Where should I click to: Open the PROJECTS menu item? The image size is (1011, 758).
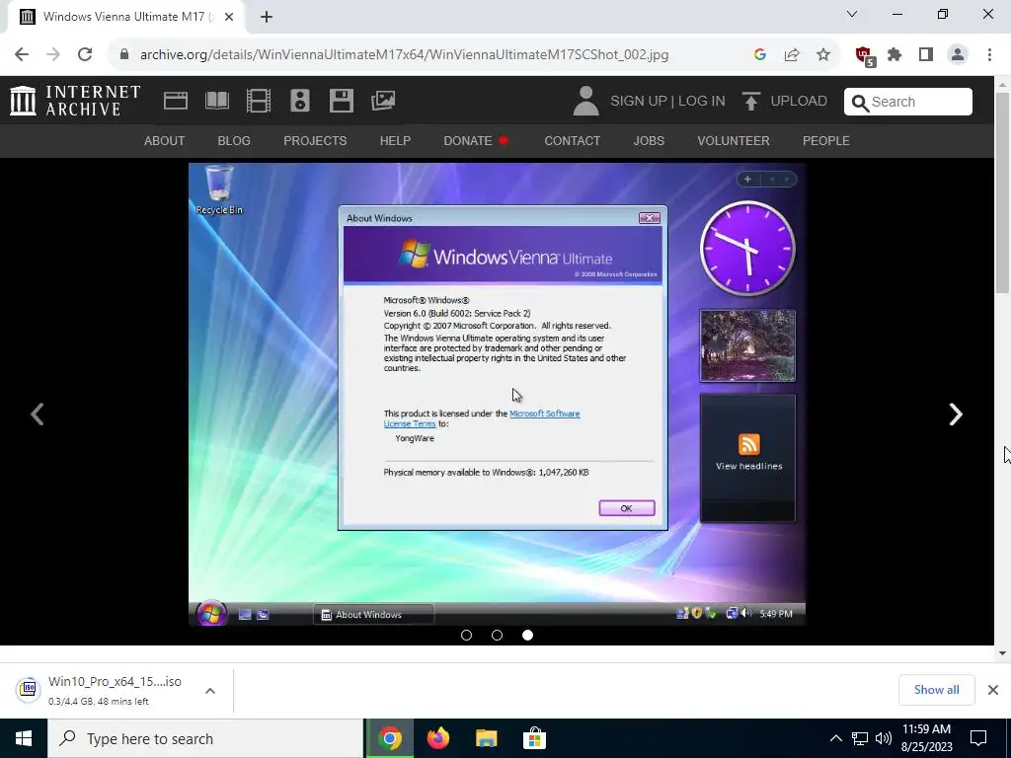(x=315, y=140)
